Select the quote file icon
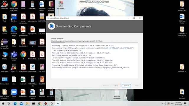 point(23,5)
